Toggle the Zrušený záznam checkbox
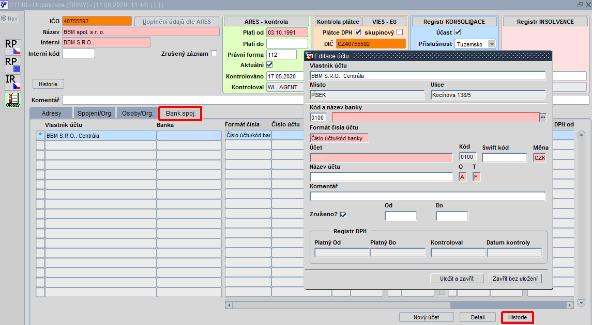The width and height of the screenshot is (592, 325). [214, 53]
